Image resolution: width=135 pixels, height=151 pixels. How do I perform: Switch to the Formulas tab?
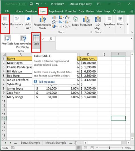(x=71, y=11)
